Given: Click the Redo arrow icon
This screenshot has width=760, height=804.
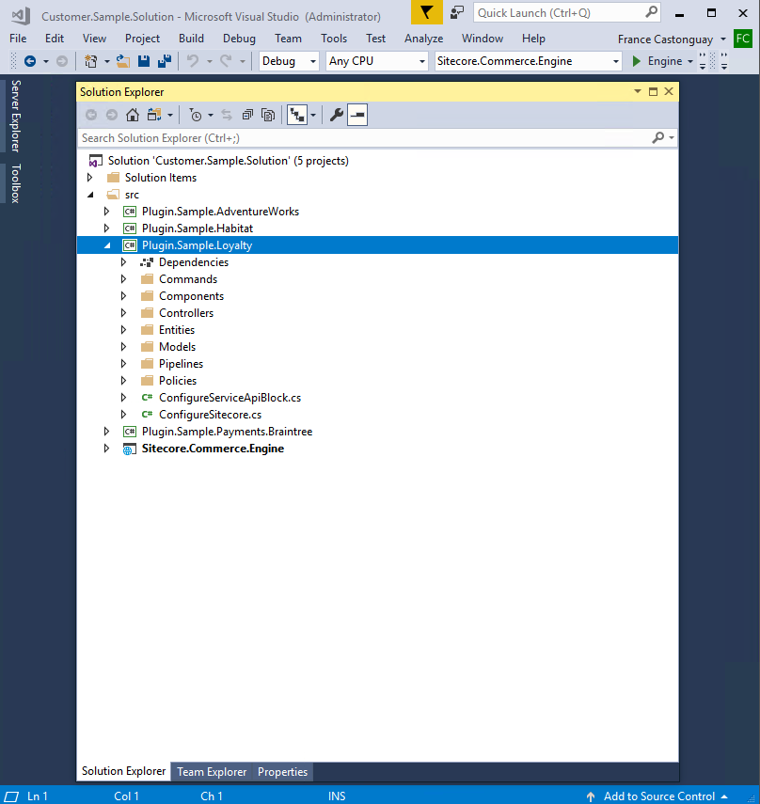Looking at the screenshot, I should pyautogui.click(x=226, y=61).
